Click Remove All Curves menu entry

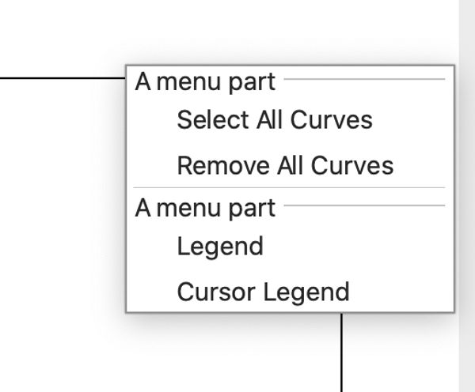284,166
